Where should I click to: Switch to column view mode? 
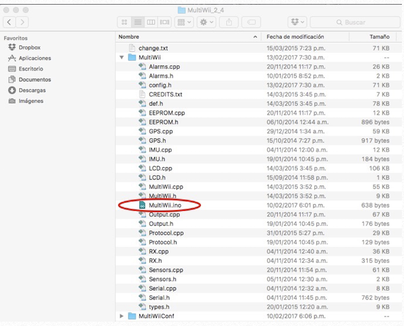(x=151, y=22)
